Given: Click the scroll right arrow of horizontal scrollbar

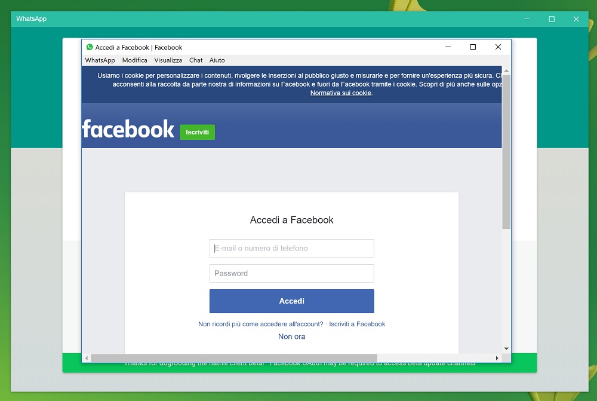Looking at the screenshot, I should (497, 359).
